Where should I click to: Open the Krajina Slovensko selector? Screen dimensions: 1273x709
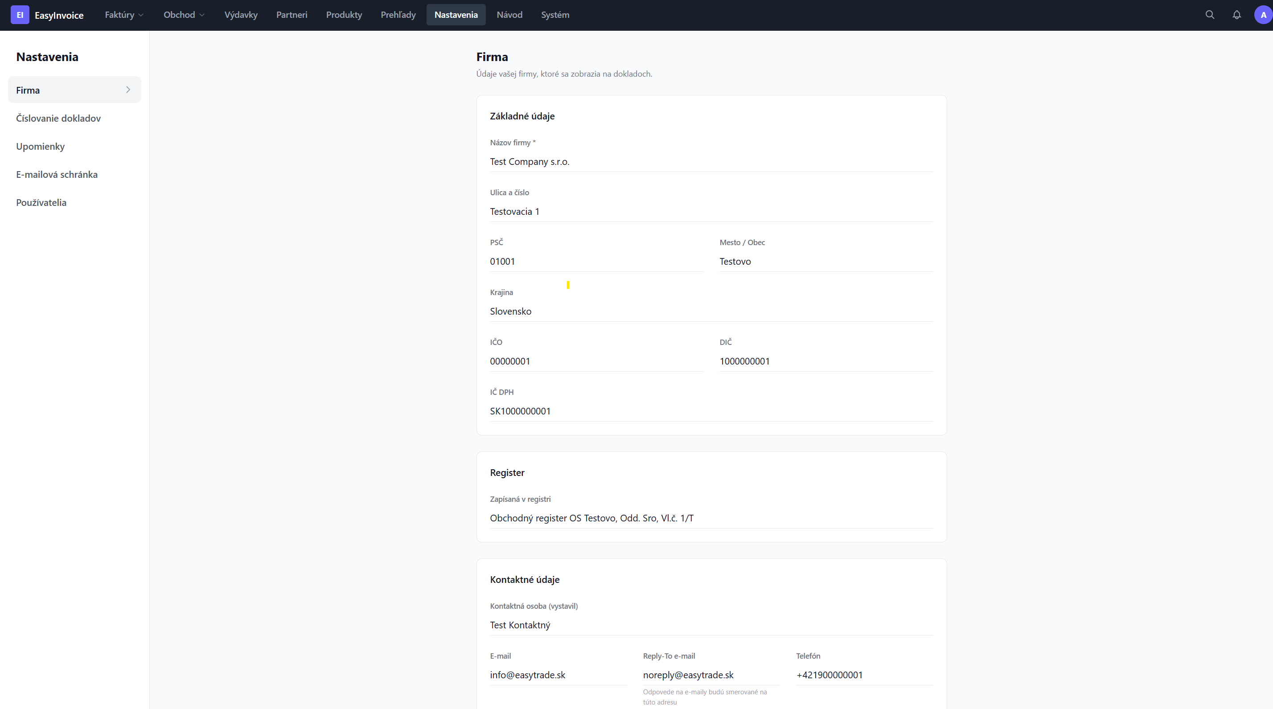click(710, 311)
